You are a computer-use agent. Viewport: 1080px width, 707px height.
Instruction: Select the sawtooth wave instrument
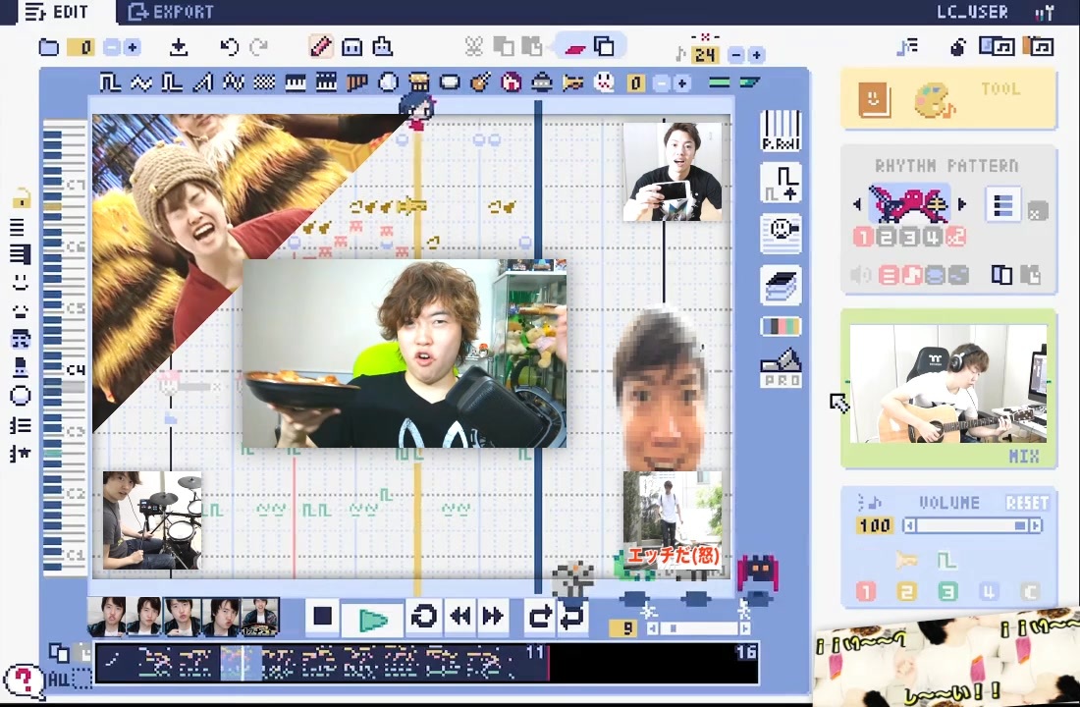coord(202,82)
